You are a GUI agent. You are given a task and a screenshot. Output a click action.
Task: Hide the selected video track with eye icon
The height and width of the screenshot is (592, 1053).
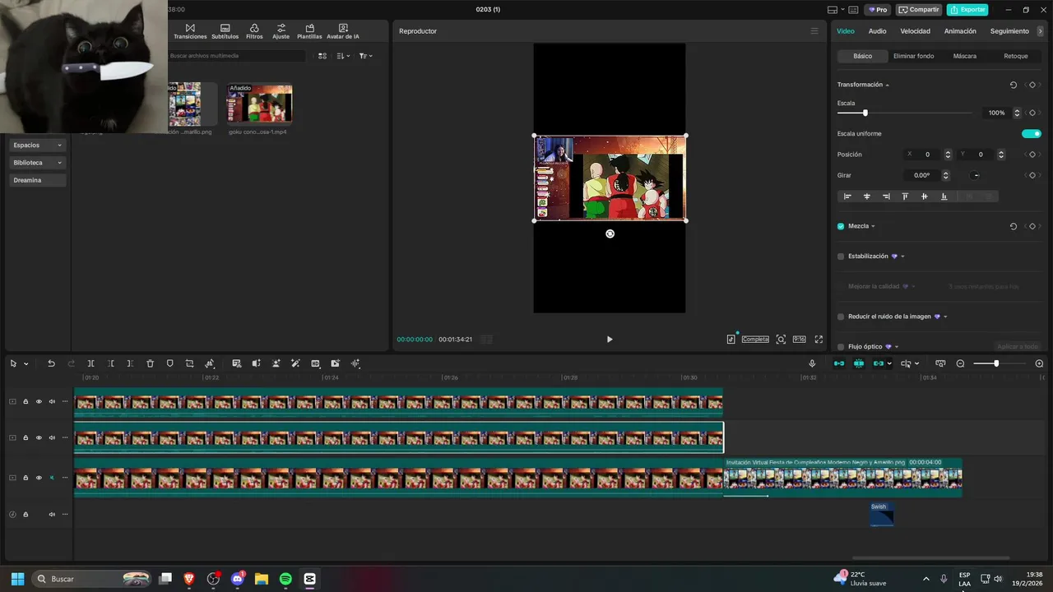[x=39, y=437]
